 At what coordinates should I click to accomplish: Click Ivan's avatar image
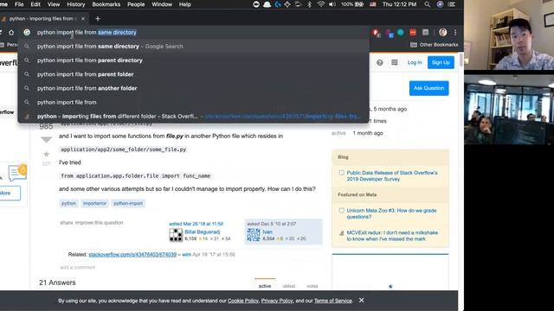point(254,235)
